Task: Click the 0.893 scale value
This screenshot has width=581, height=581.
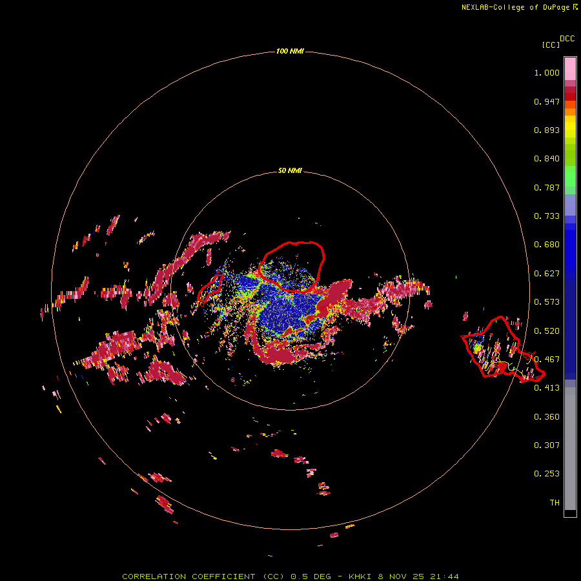Action: (547, 130)
